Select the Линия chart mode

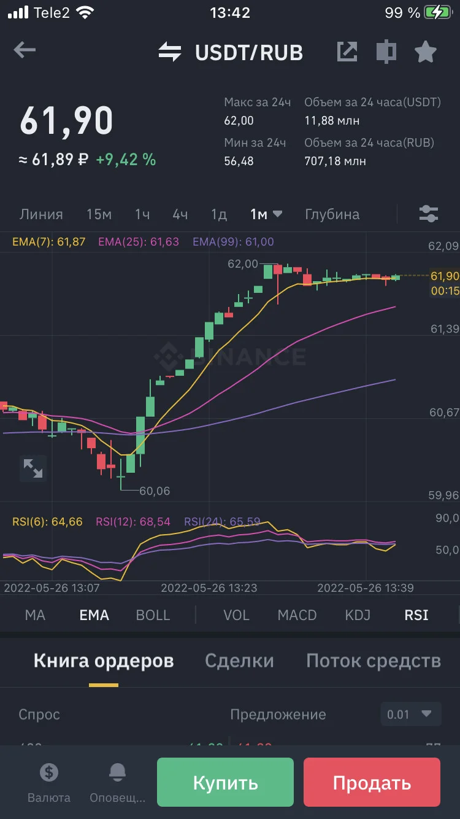[x=41, y=214]
